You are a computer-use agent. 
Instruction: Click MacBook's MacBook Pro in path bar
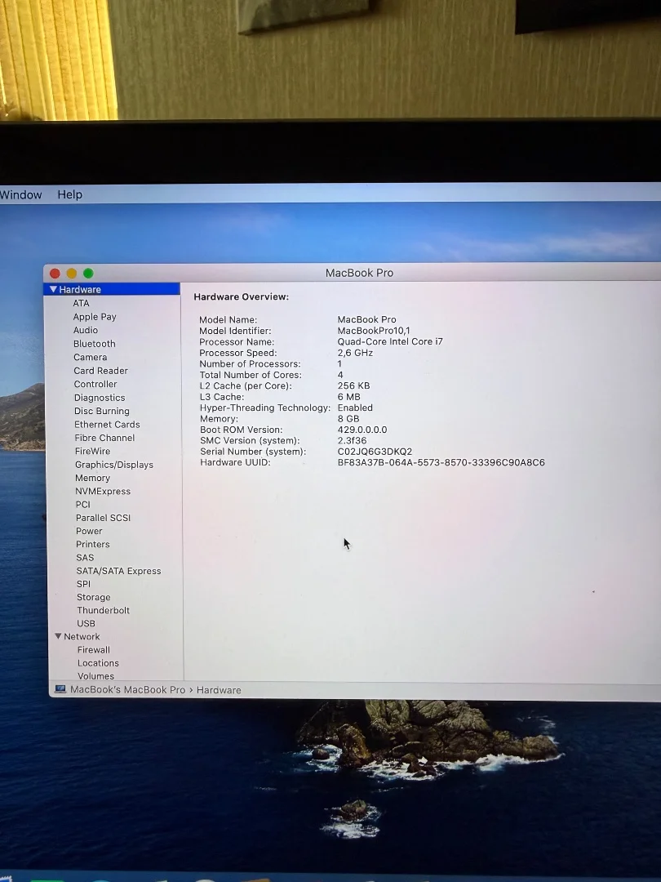click(127, 689)
